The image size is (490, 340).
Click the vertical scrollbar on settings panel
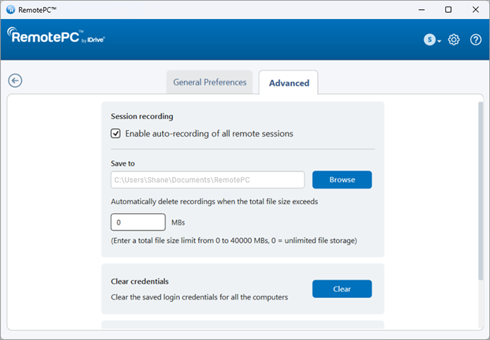480,191
